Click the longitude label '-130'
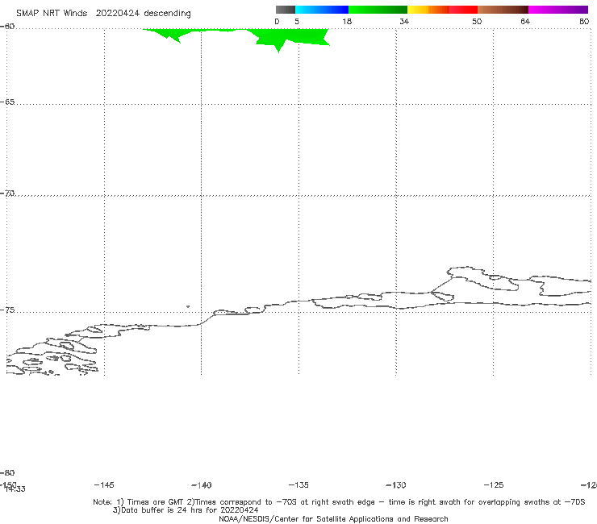The image size is (597, 524). click(x=396, y=484)
